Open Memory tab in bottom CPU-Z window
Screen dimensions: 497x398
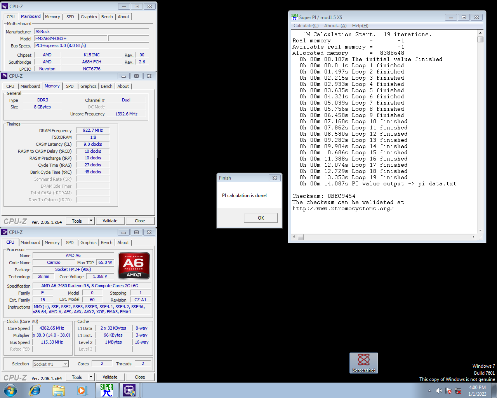pyautogui.click(x=52, y=243)
